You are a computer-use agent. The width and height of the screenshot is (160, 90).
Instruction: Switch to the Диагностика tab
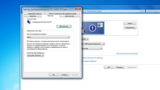click(x=69, y=16)
